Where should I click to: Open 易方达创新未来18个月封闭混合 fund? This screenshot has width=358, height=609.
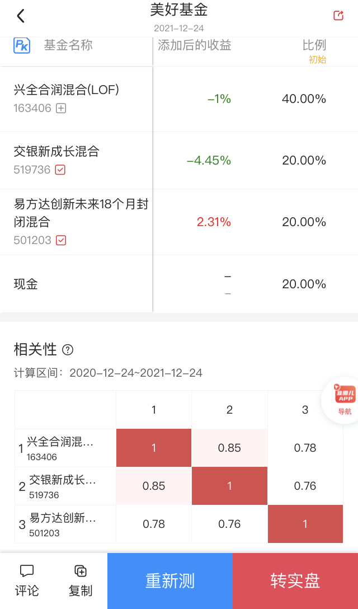(x=81, y=213)
